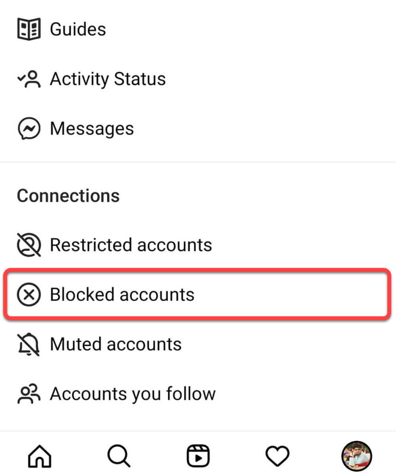This screenshot has height=474, width=396.
Task: Open the Reels tab
Action: click(198, 456)
